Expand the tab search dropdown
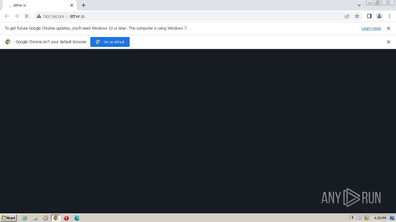The width and height of the screenshot is (396, 222). (359, 5)
